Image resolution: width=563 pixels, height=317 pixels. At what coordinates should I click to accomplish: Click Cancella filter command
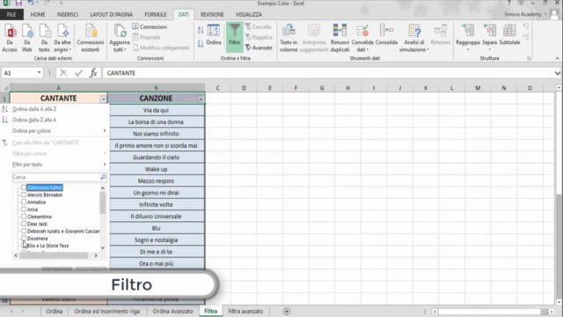tap(258, 26)
